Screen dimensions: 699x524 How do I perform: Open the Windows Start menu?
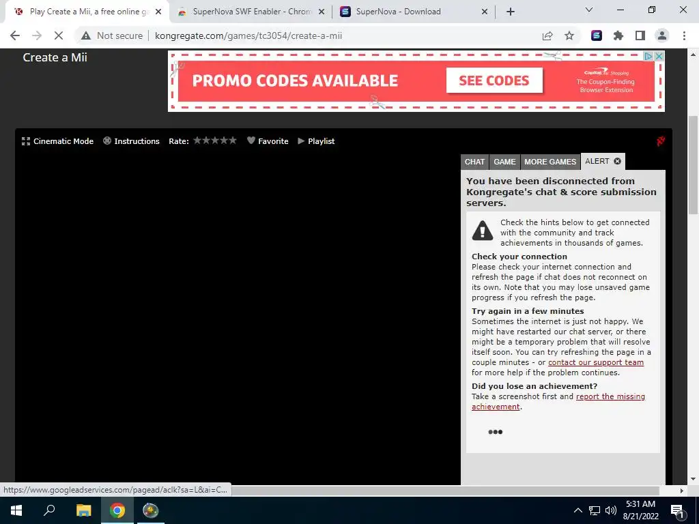pos(16,510)
